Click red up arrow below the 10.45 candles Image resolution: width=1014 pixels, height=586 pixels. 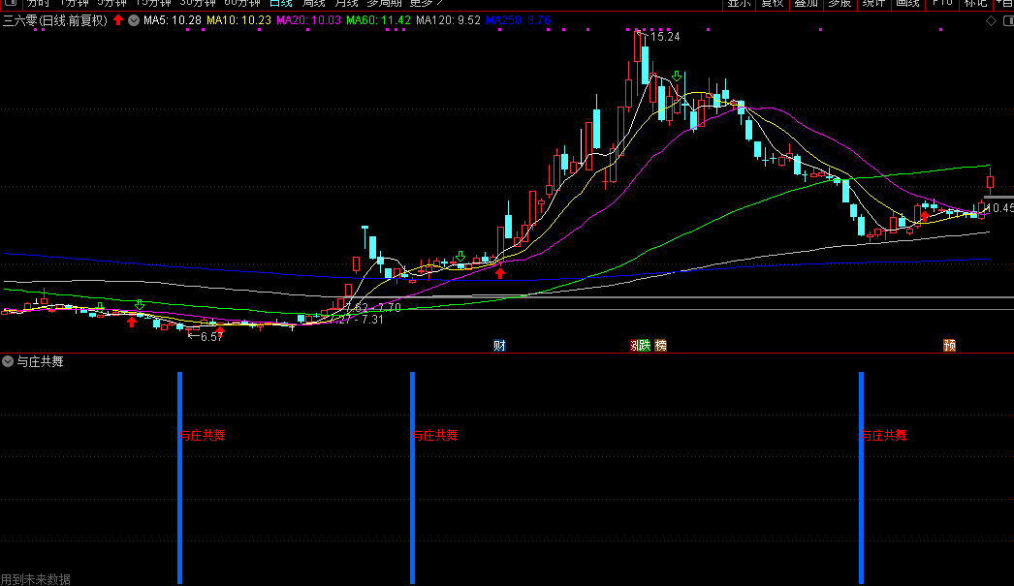point(925,216)
